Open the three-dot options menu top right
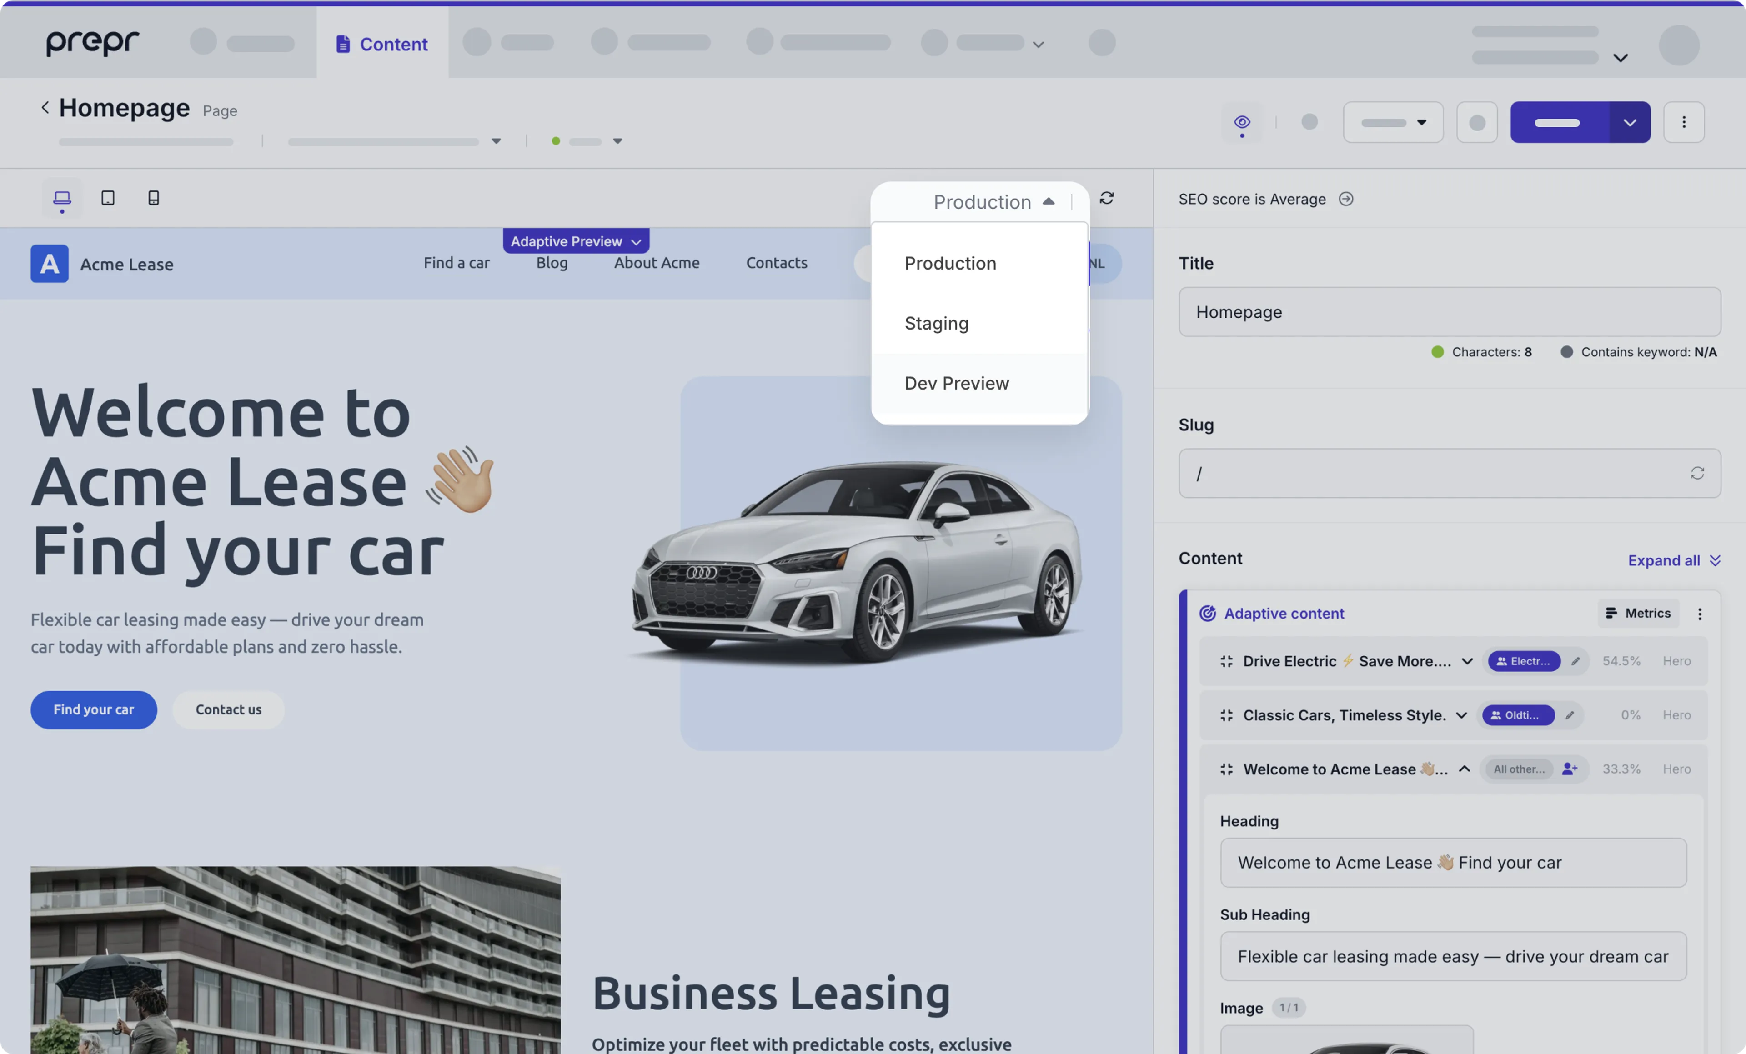Viewport: 1746px width, 1054px height. coord(1684,122)
